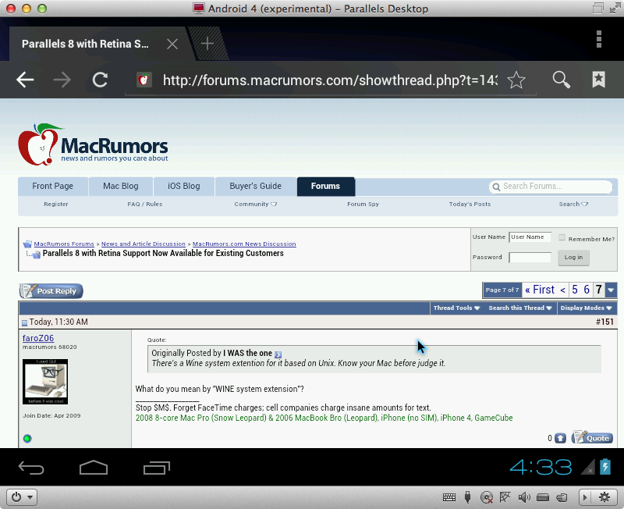Go back with the browser back arrow
Screen dimensions: 624x509
[x=25, y=80]
